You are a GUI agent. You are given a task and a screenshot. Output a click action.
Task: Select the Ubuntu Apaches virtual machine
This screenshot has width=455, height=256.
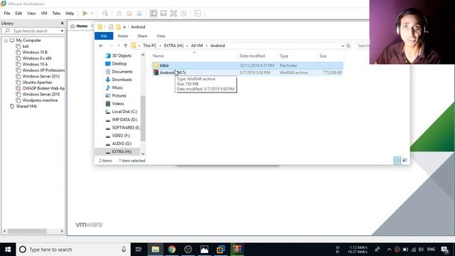[x=37, y=82]
